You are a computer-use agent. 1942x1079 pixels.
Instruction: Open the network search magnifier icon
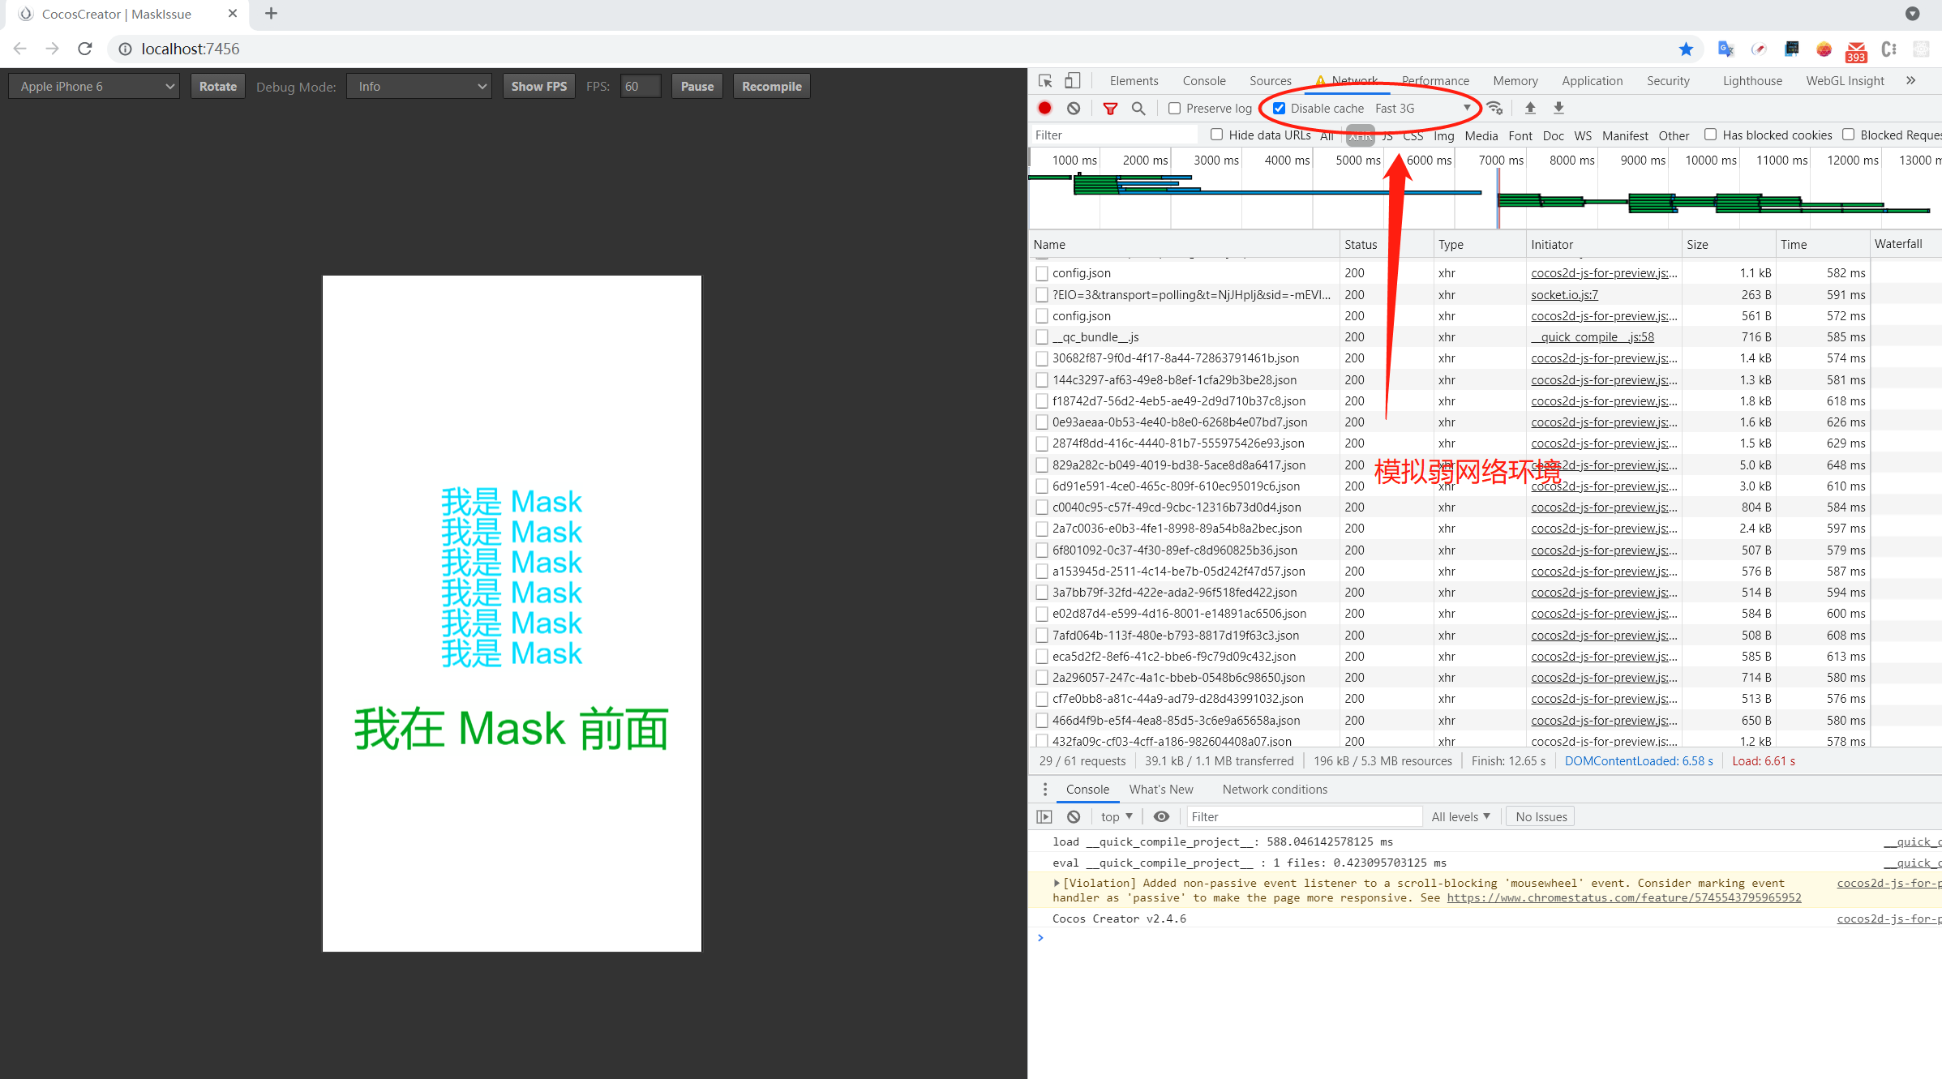[1138, 108]
